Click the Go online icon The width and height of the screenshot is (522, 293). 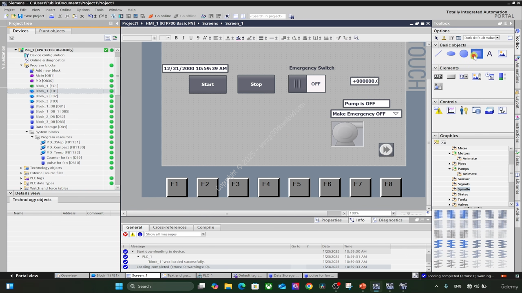[x=150, y=16]
